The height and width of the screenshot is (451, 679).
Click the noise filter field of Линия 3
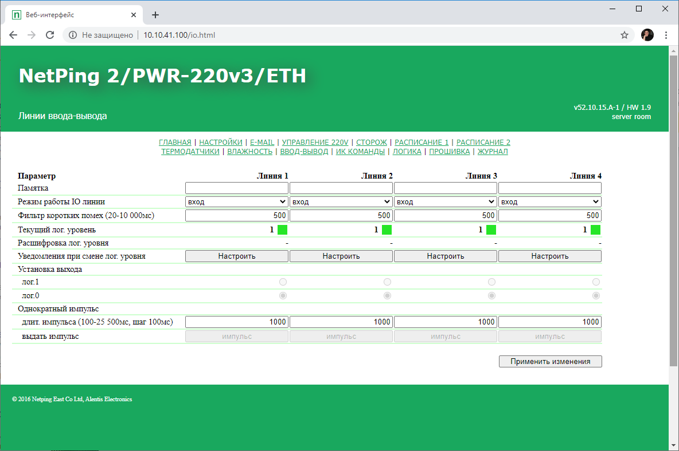pyautogui.click(x=446, y=215)
